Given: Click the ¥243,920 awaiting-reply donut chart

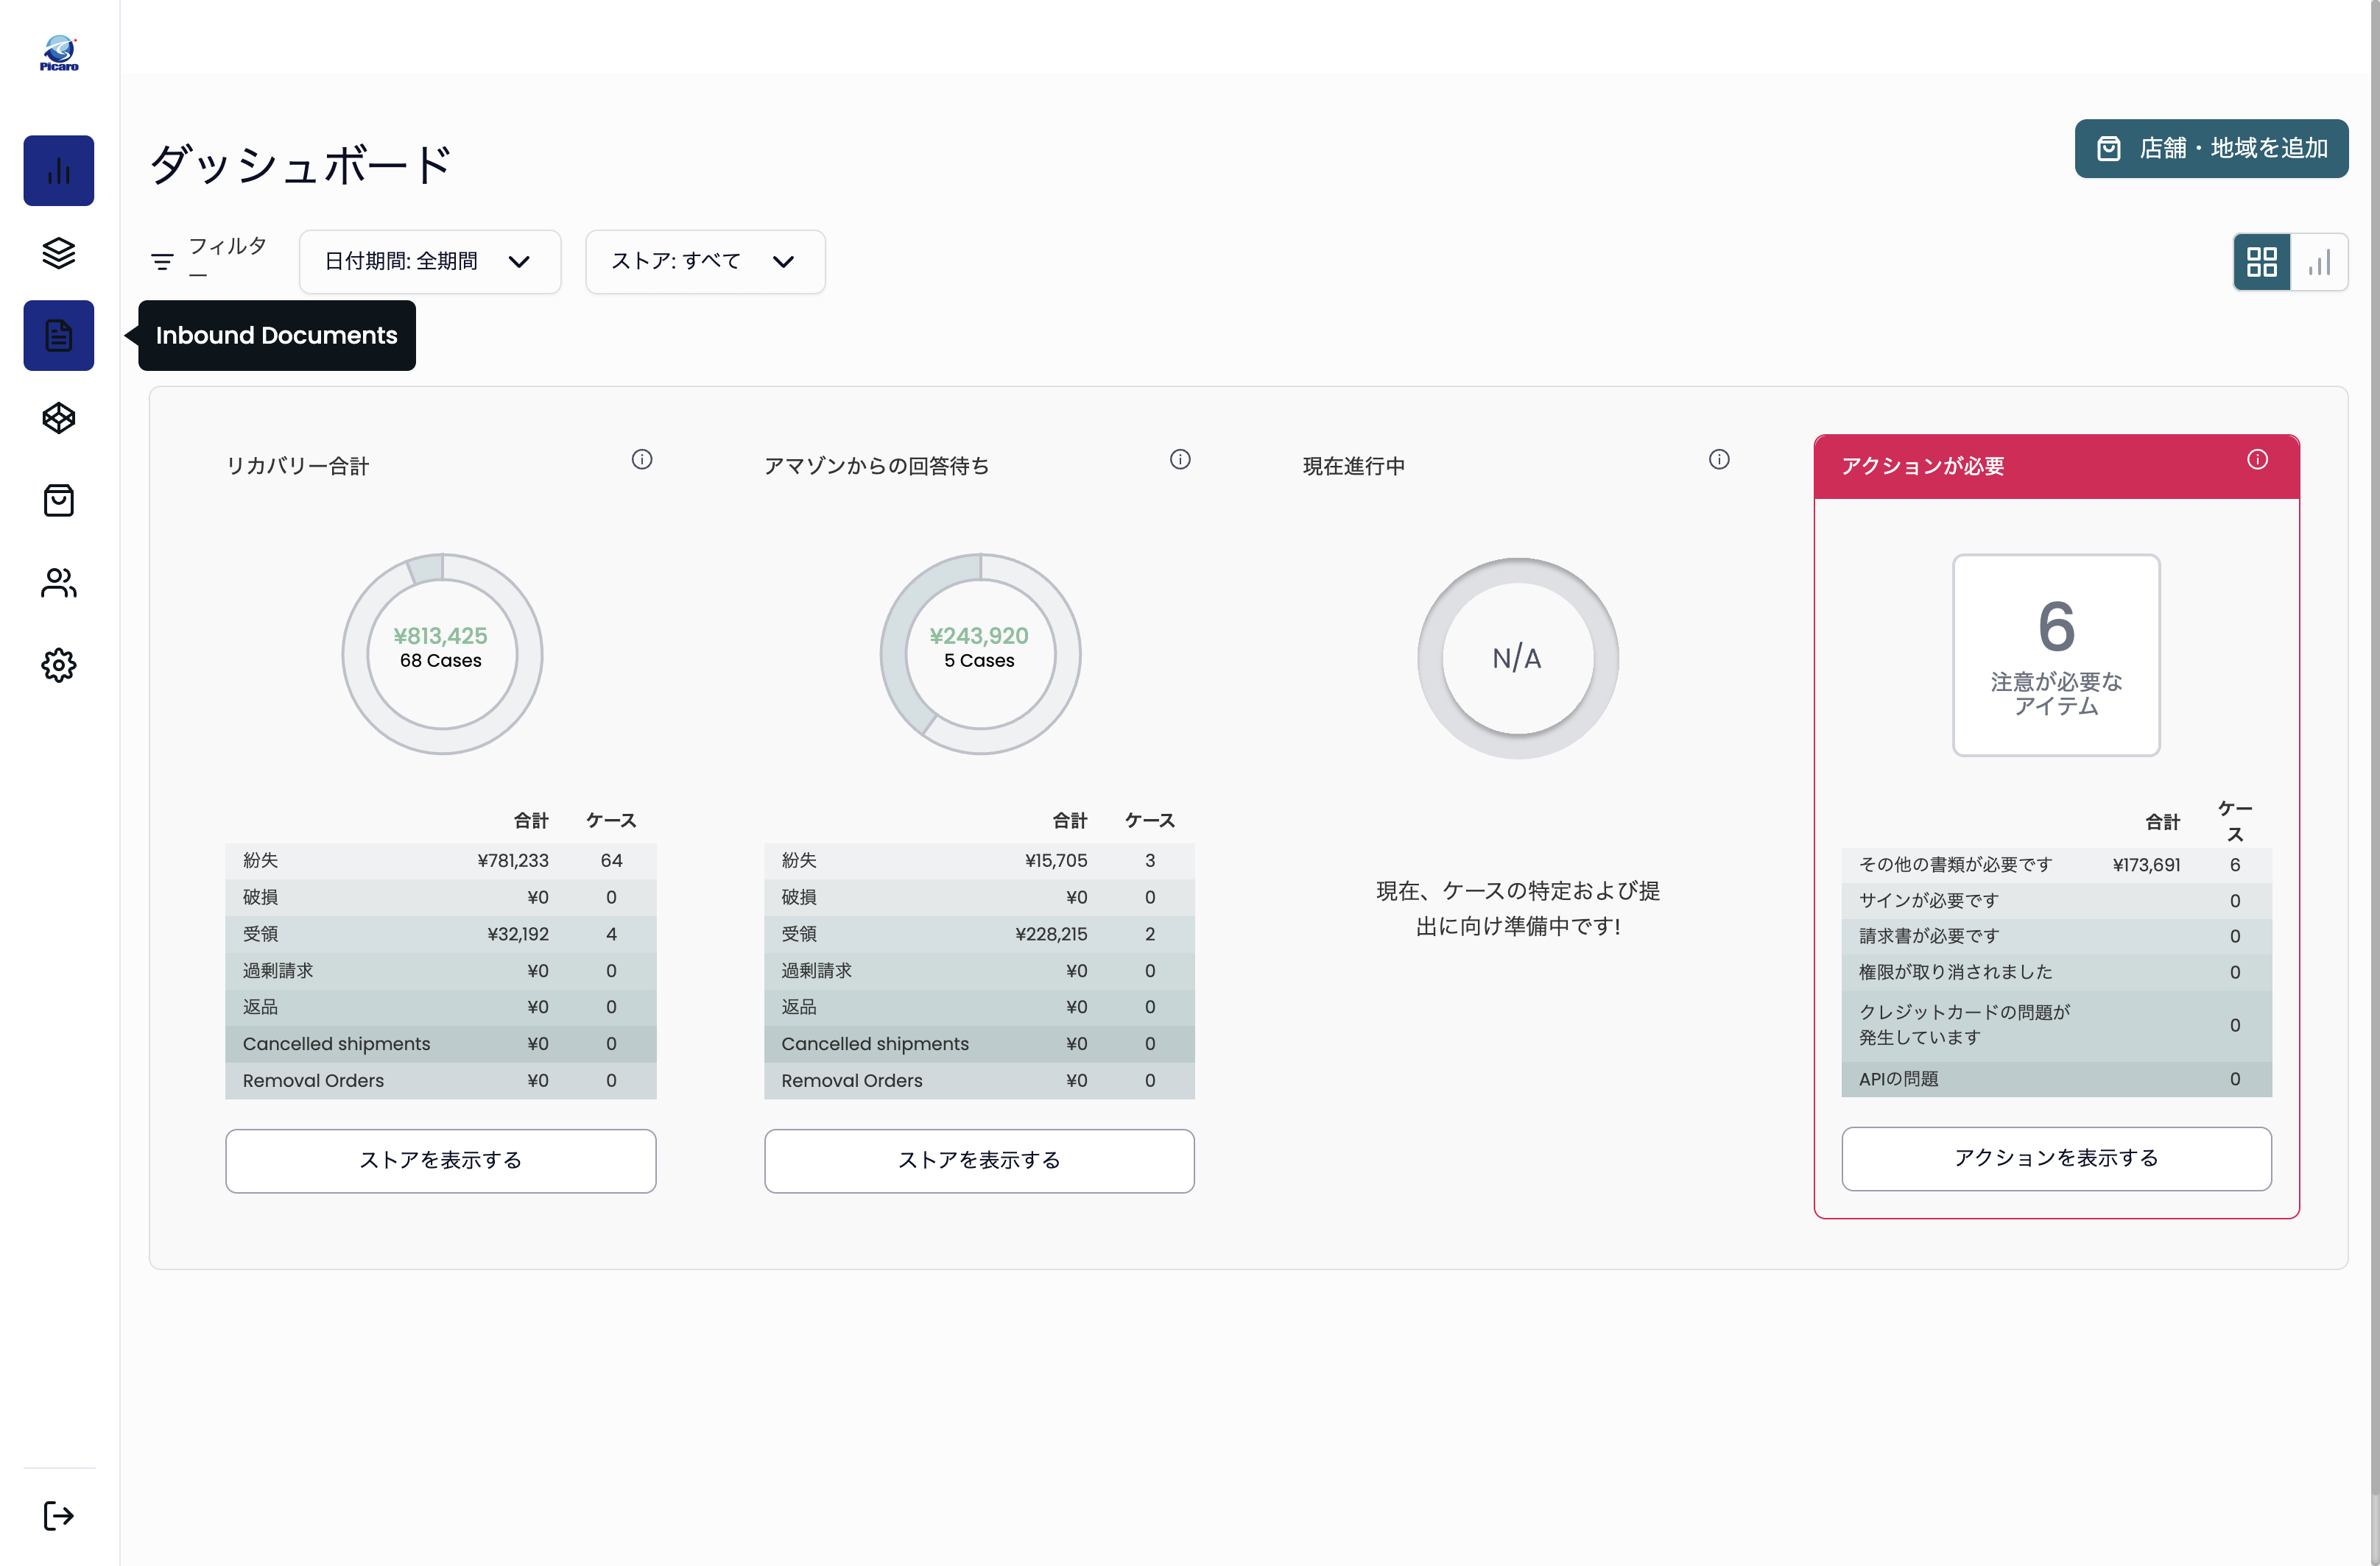Looking at the screenshot, I should point(980,654).
